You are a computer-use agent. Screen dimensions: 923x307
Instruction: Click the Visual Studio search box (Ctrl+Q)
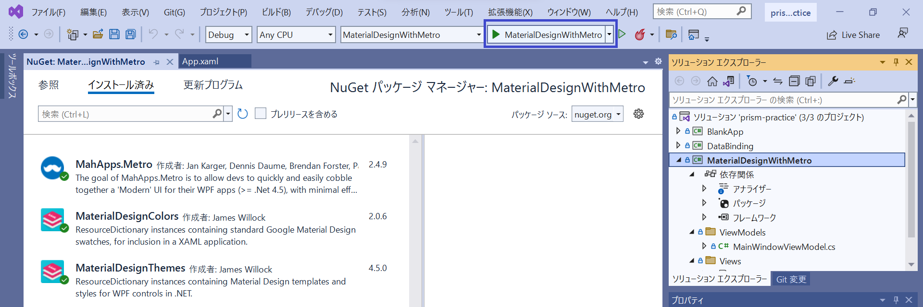tap(702, 12)
